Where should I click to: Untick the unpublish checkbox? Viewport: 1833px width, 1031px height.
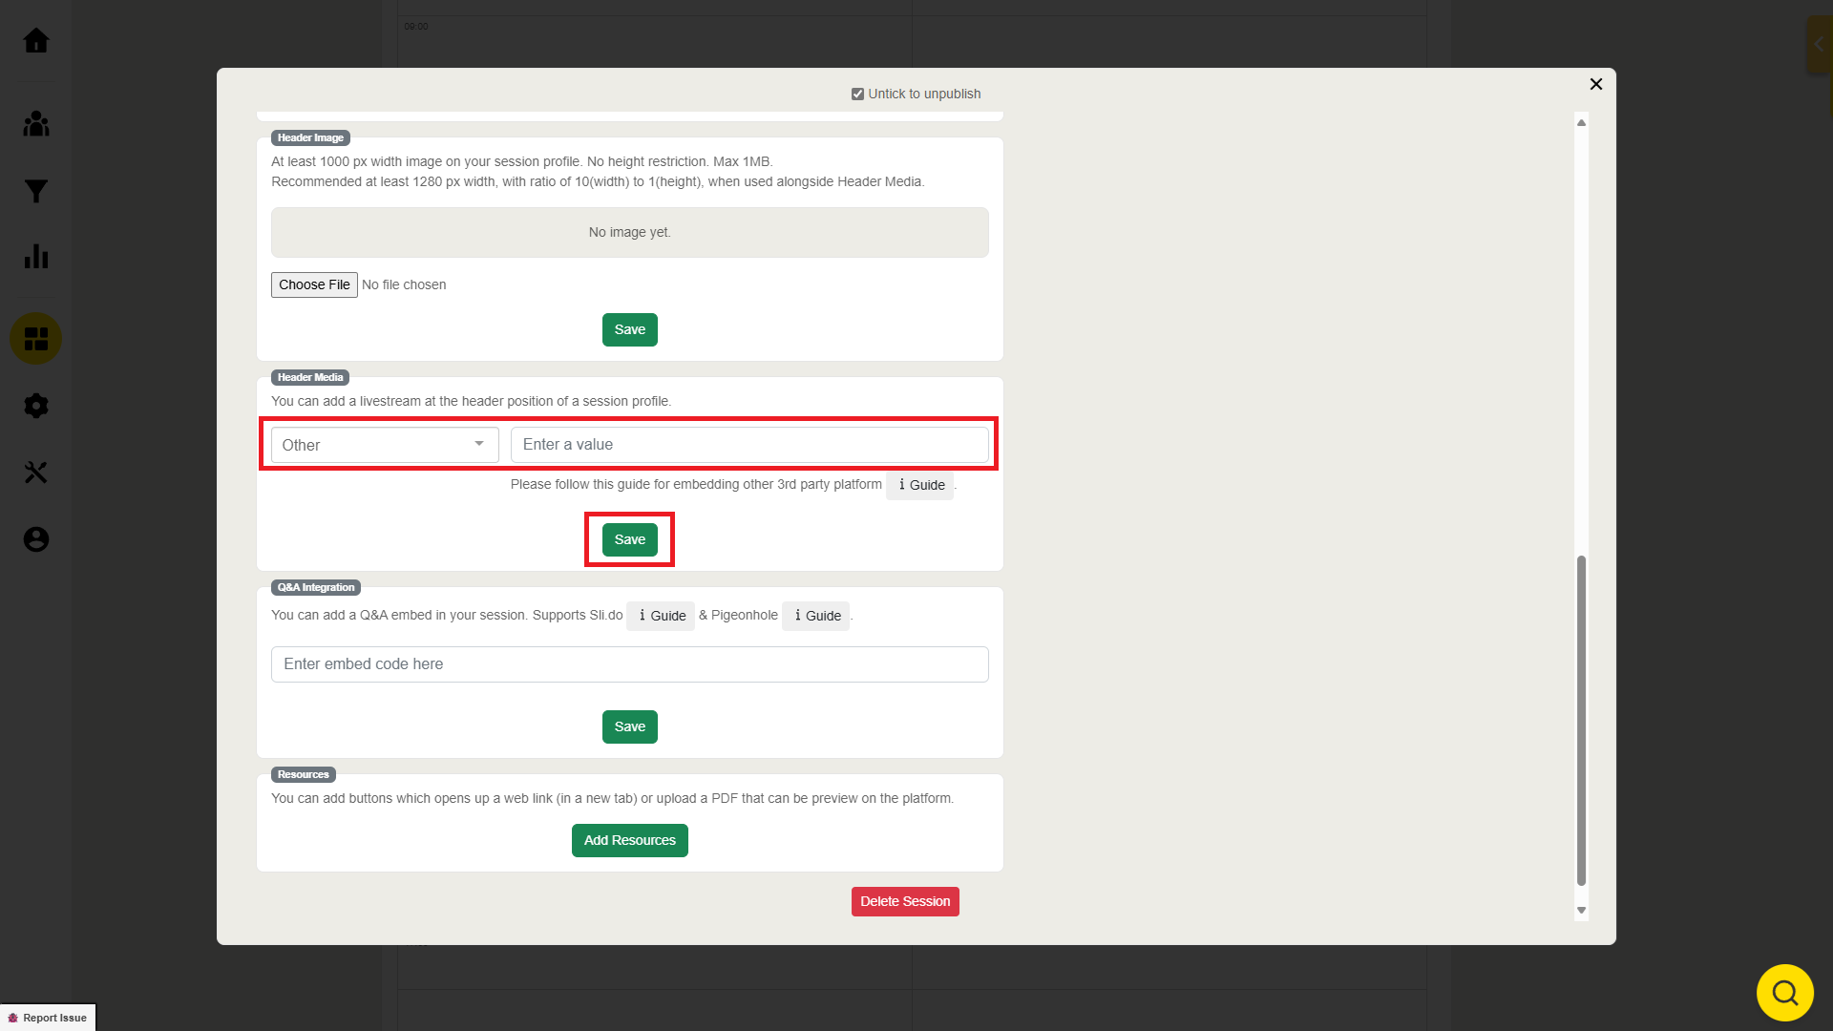point(857,94)
